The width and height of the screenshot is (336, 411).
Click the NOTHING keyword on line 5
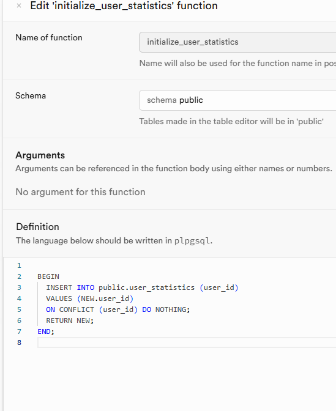point(171,309)
